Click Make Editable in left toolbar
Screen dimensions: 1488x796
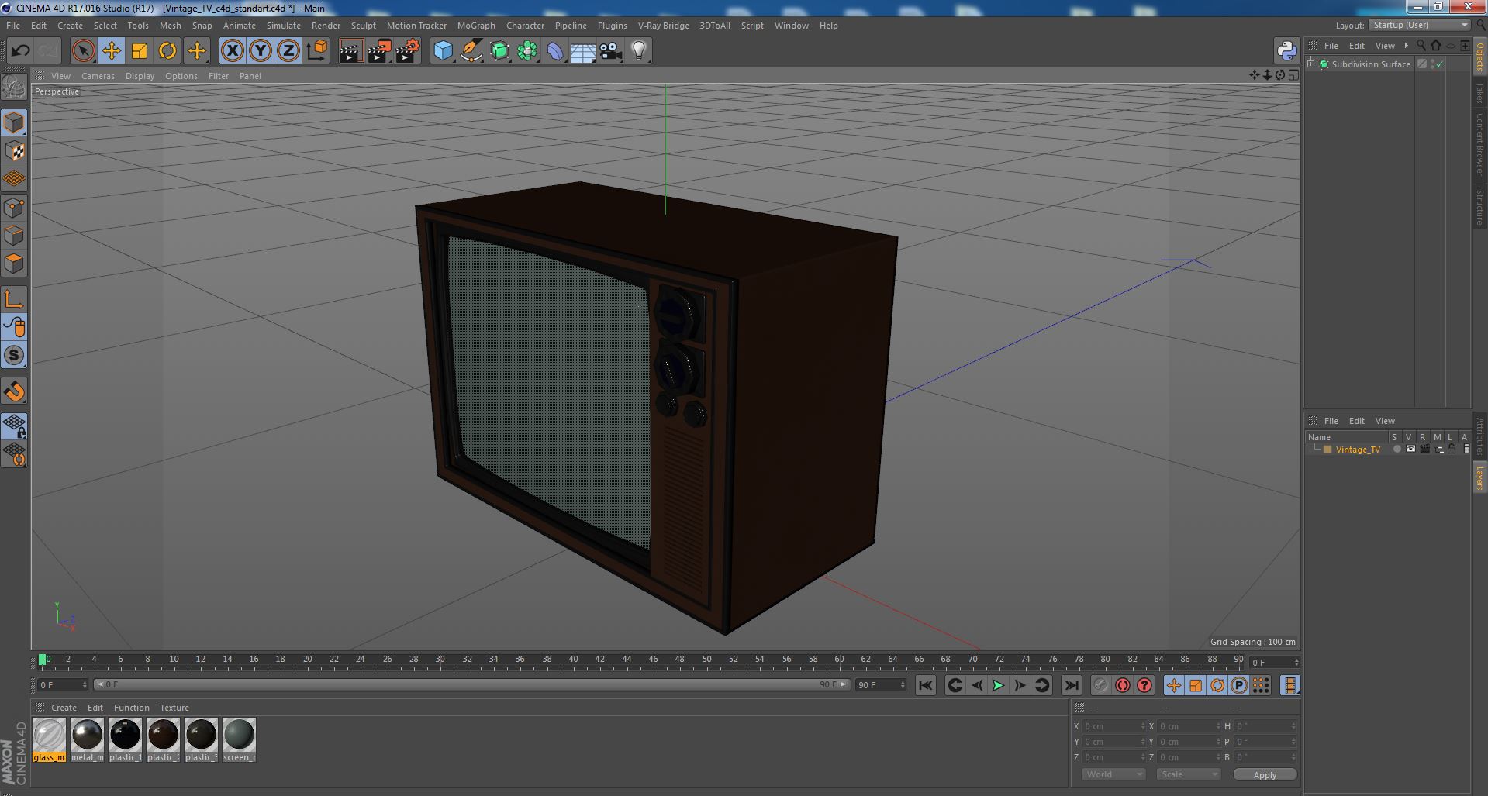[14, 88]
